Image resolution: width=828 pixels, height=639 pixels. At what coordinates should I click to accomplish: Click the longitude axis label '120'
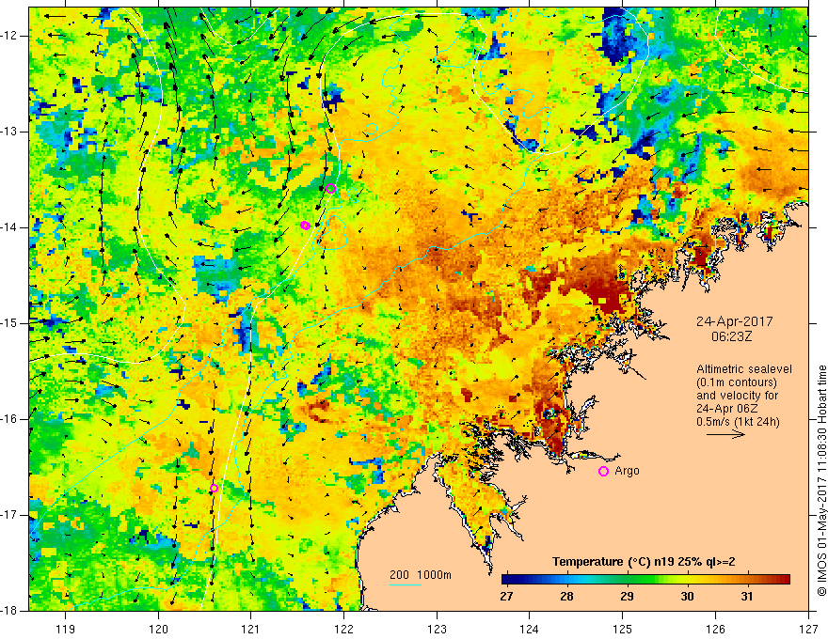(x=158, y=629)
